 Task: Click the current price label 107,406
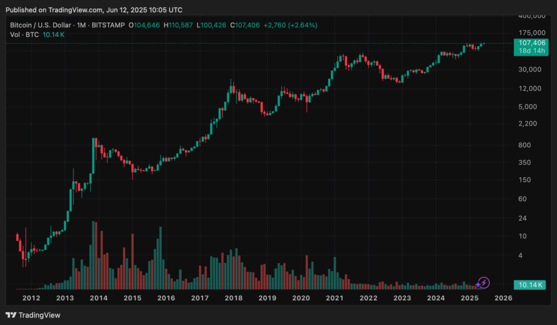(x=531, y=43)
